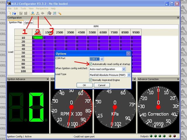The height and width of the screenshot is (140, 187).
Task: Switch to the Options tab
Action: tap(28, 22)
